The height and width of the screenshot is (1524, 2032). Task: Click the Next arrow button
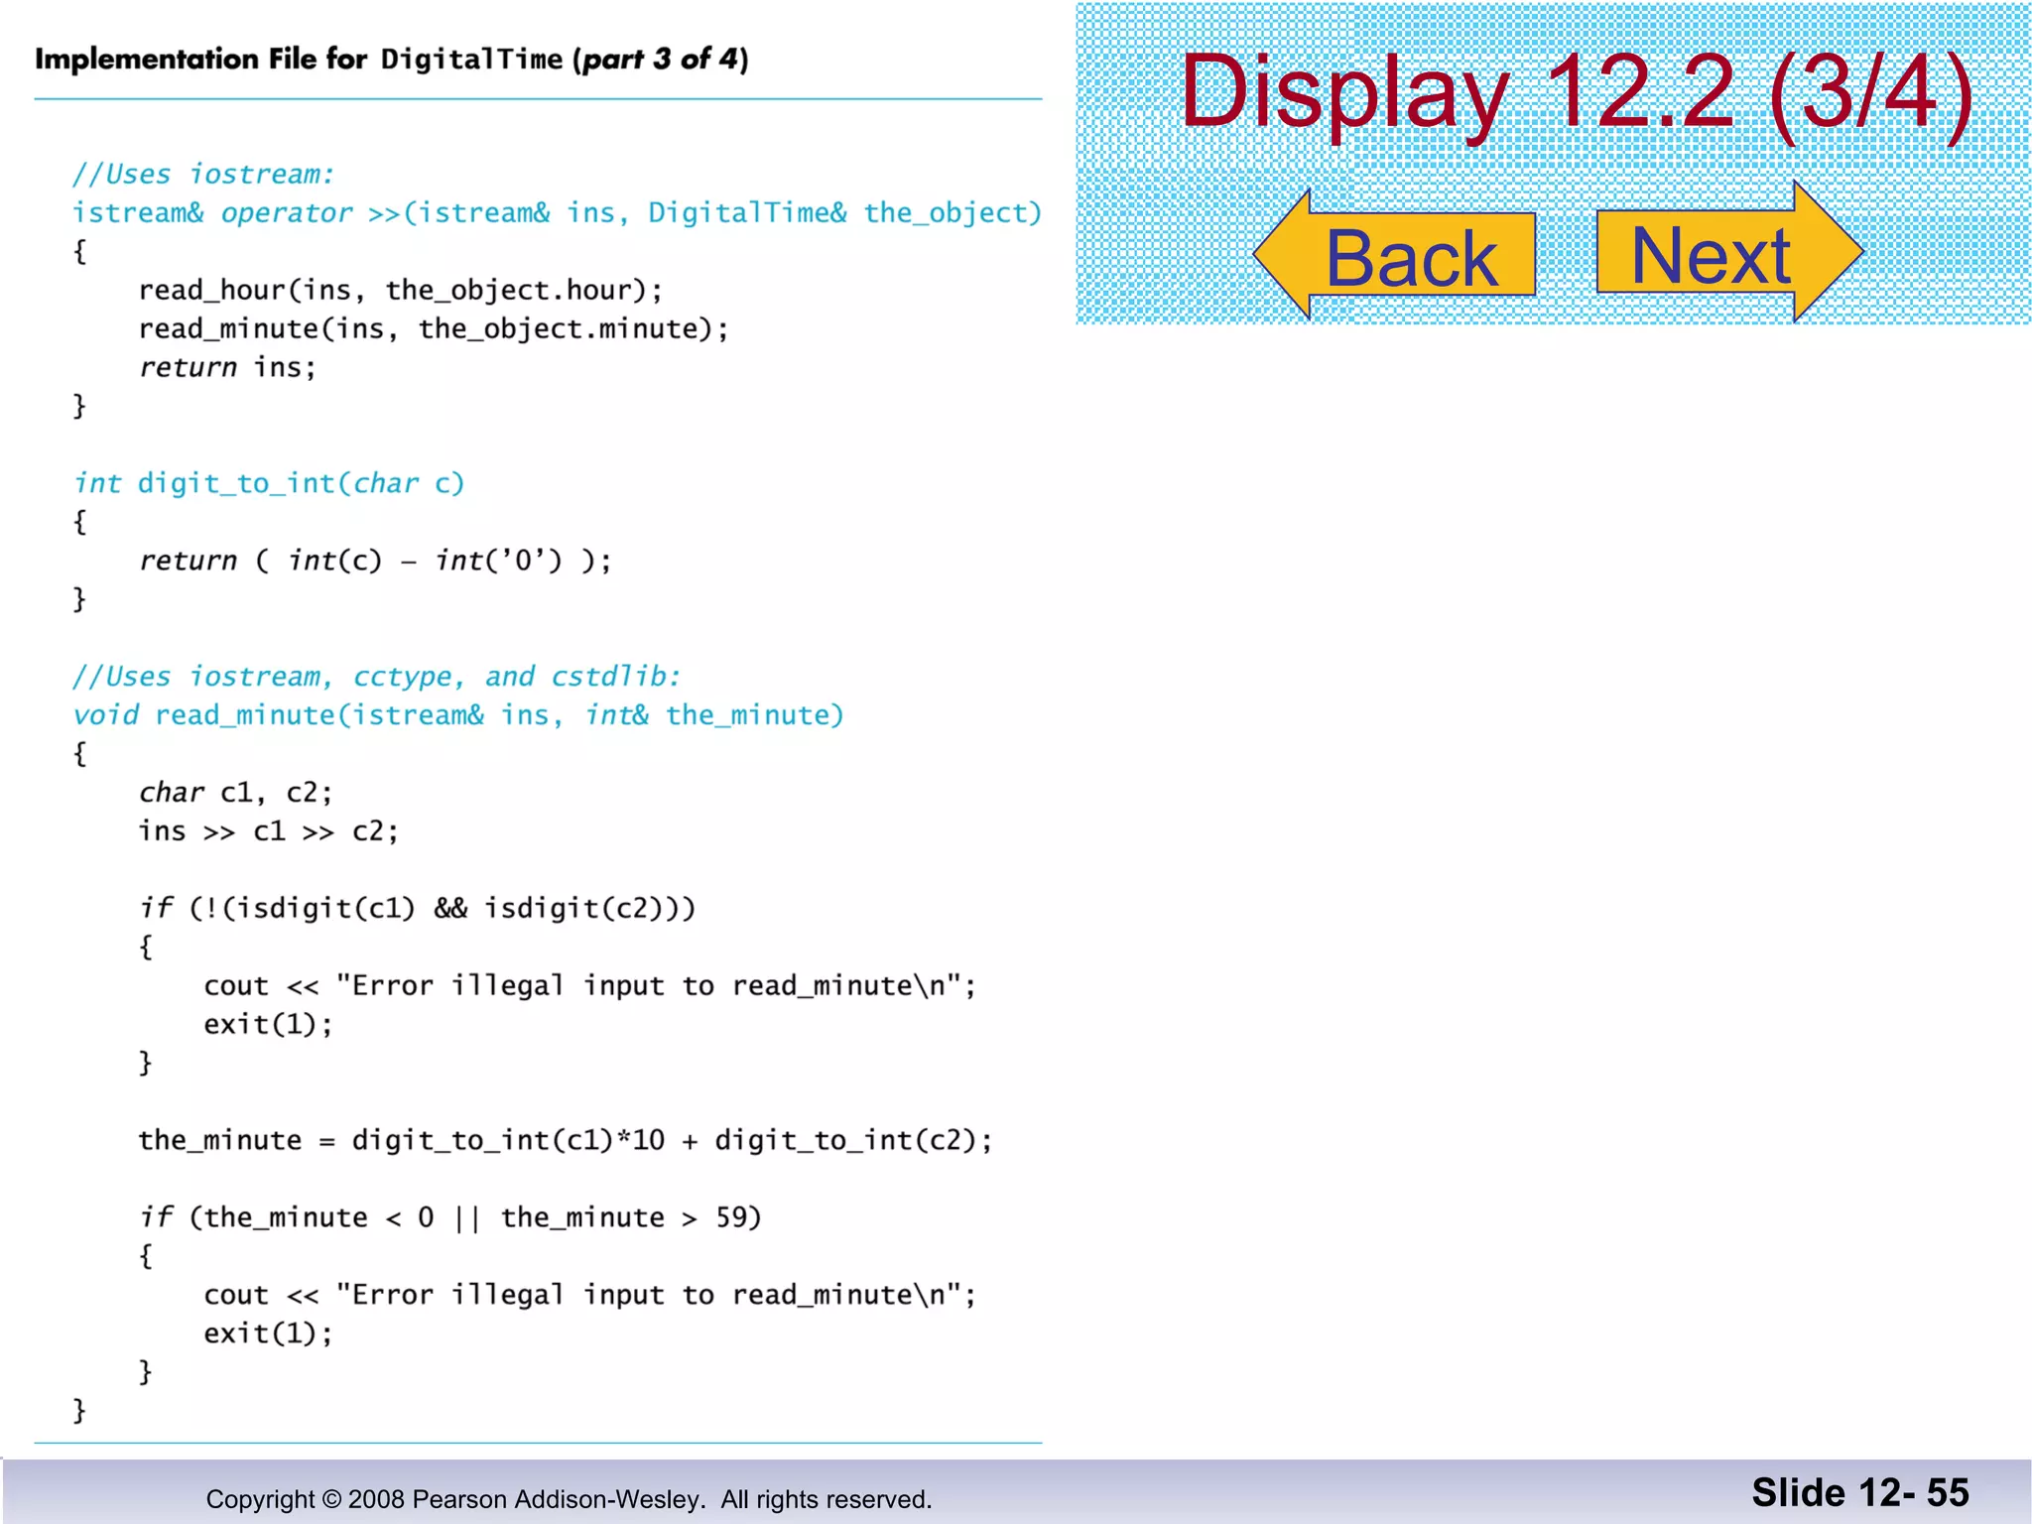tap(1730, 253)
